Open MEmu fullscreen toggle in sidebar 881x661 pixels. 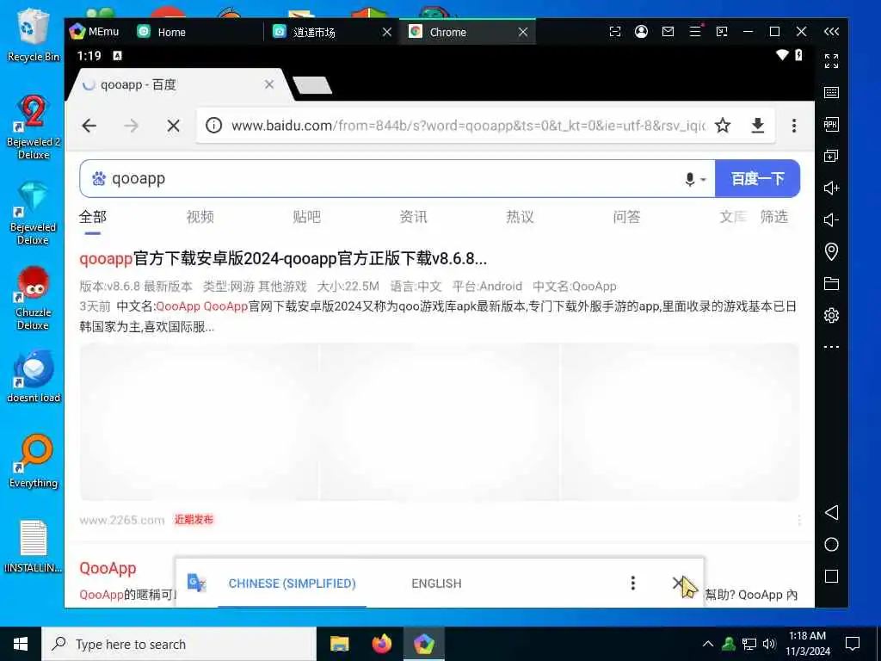(832, 61)
